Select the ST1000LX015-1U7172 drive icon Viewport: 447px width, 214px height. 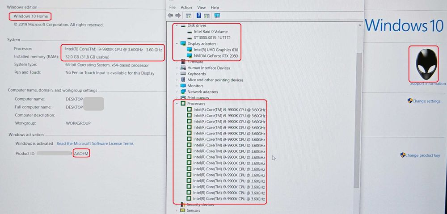(x=190, y=38)
